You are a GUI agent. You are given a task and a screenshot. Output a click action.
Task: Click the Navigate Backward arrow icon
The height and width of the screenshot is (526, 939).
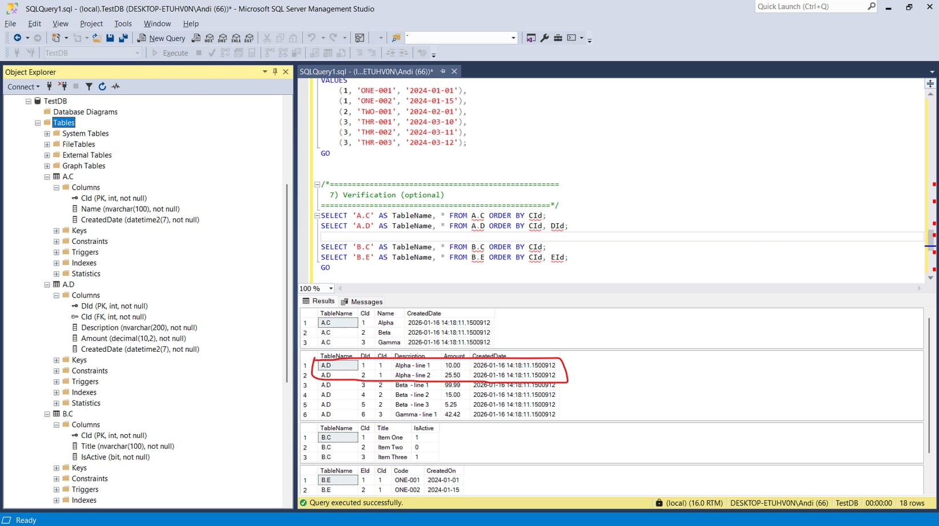click(x=17, y=38)
